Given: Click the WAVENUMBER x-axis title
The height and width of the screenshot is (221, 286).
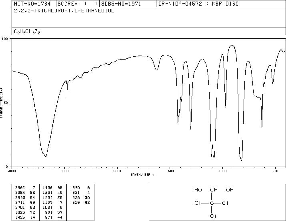Looking at the screenshot, I should (x=143, y=175).
